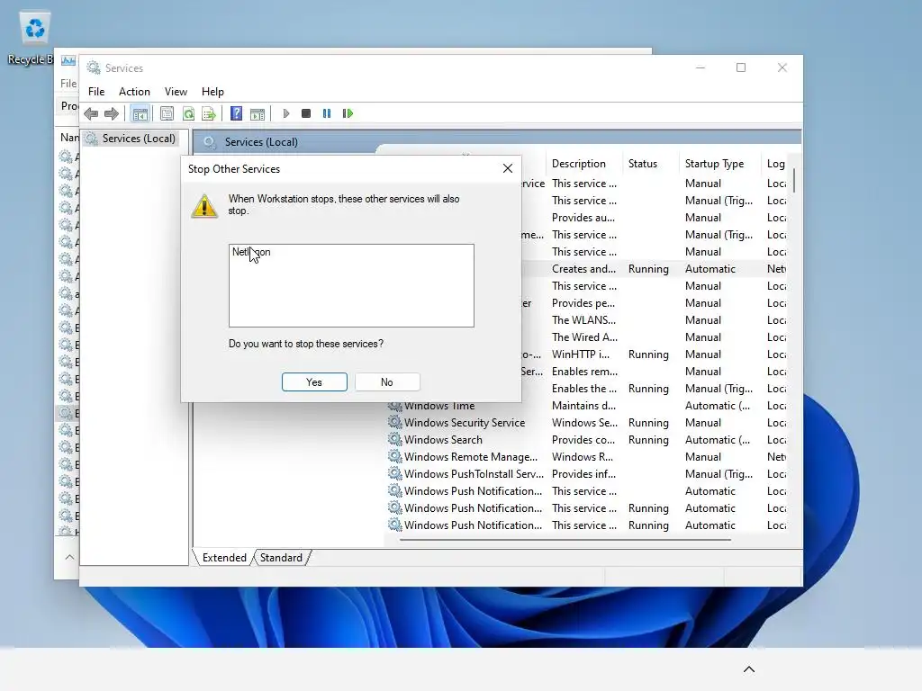Switch to the Standard tab
This screenshot has height=691, width=922.
click(281, 558)
